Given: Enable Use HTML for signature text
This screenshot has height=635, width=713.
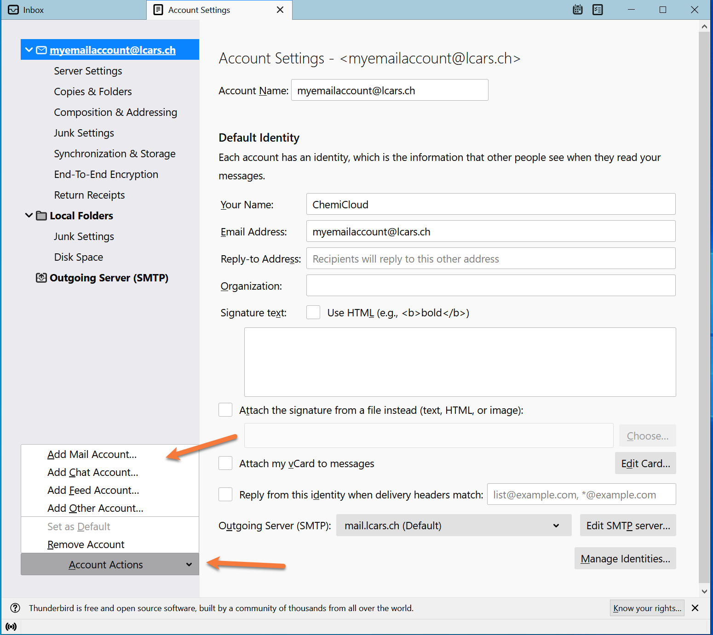Looking at the screenshot, I should click(313, 313).
